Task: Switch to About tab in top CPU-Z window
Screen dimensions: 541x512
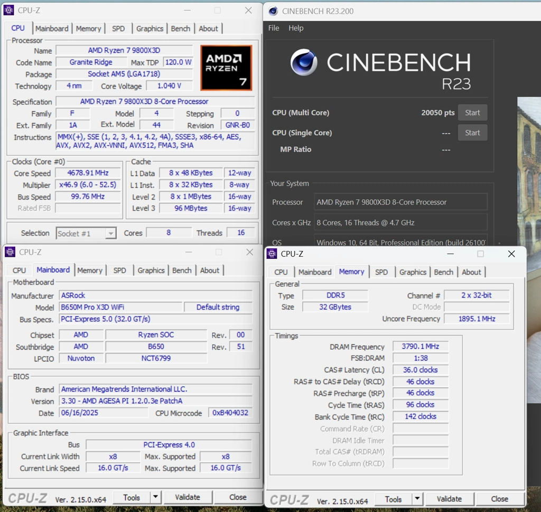Action: [x=208, y=29]
